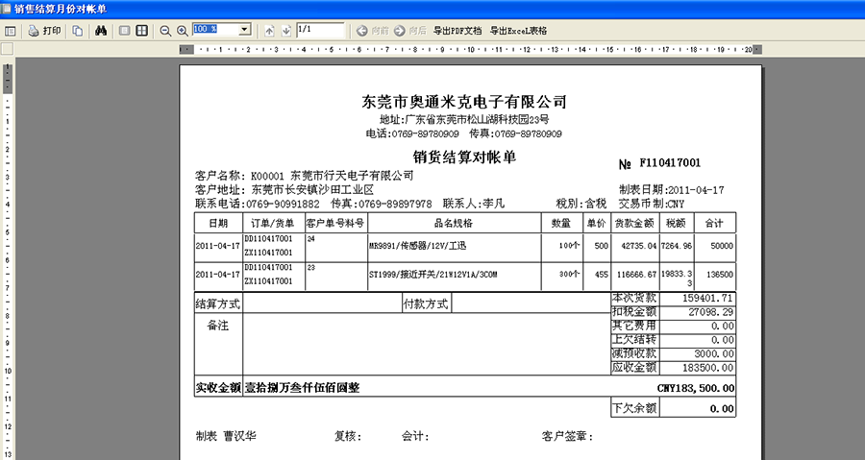Click the 货款金额 column header
Image resolution: width=865 pixels, height=460 pixels.
tap(634, 223)
